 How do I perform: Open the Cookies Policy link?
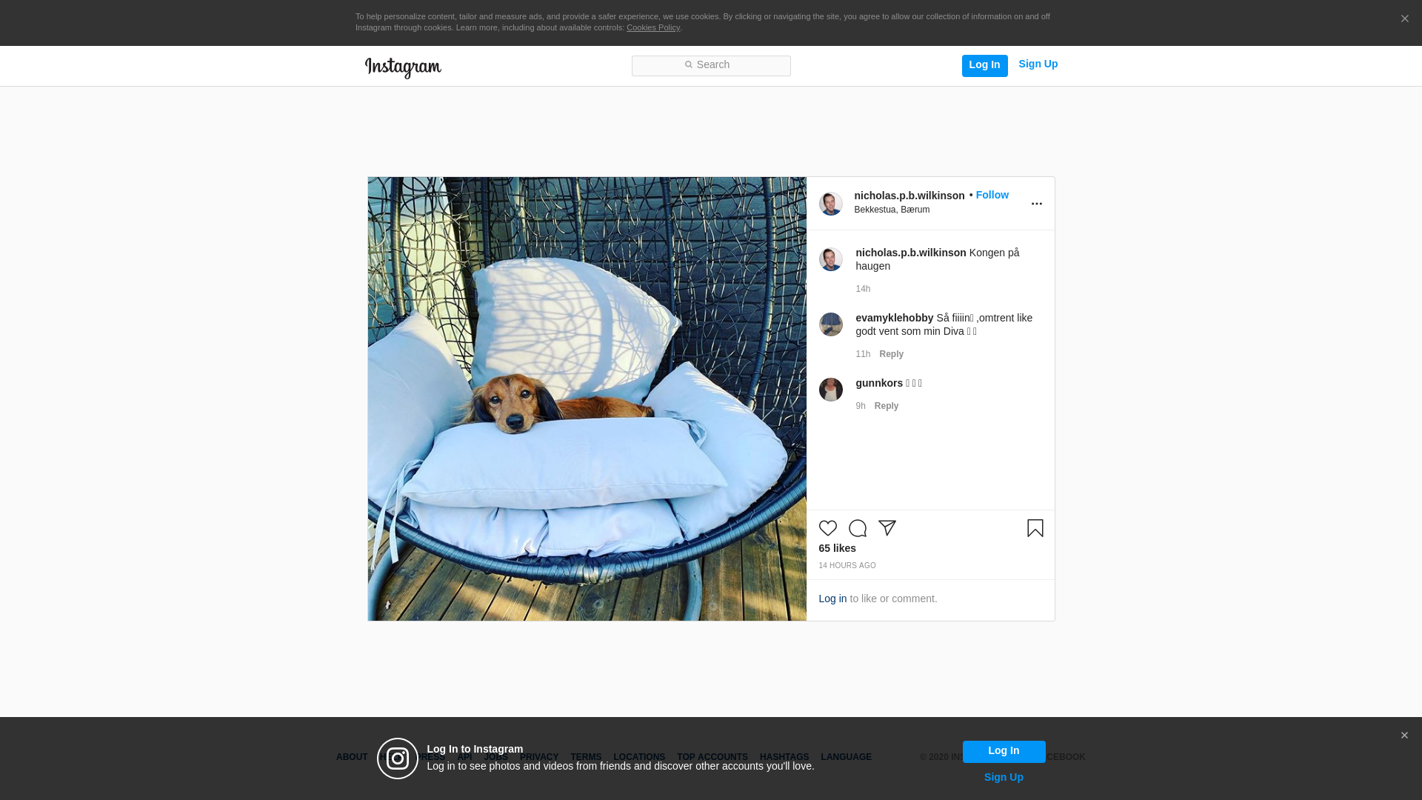click(653, 27)
